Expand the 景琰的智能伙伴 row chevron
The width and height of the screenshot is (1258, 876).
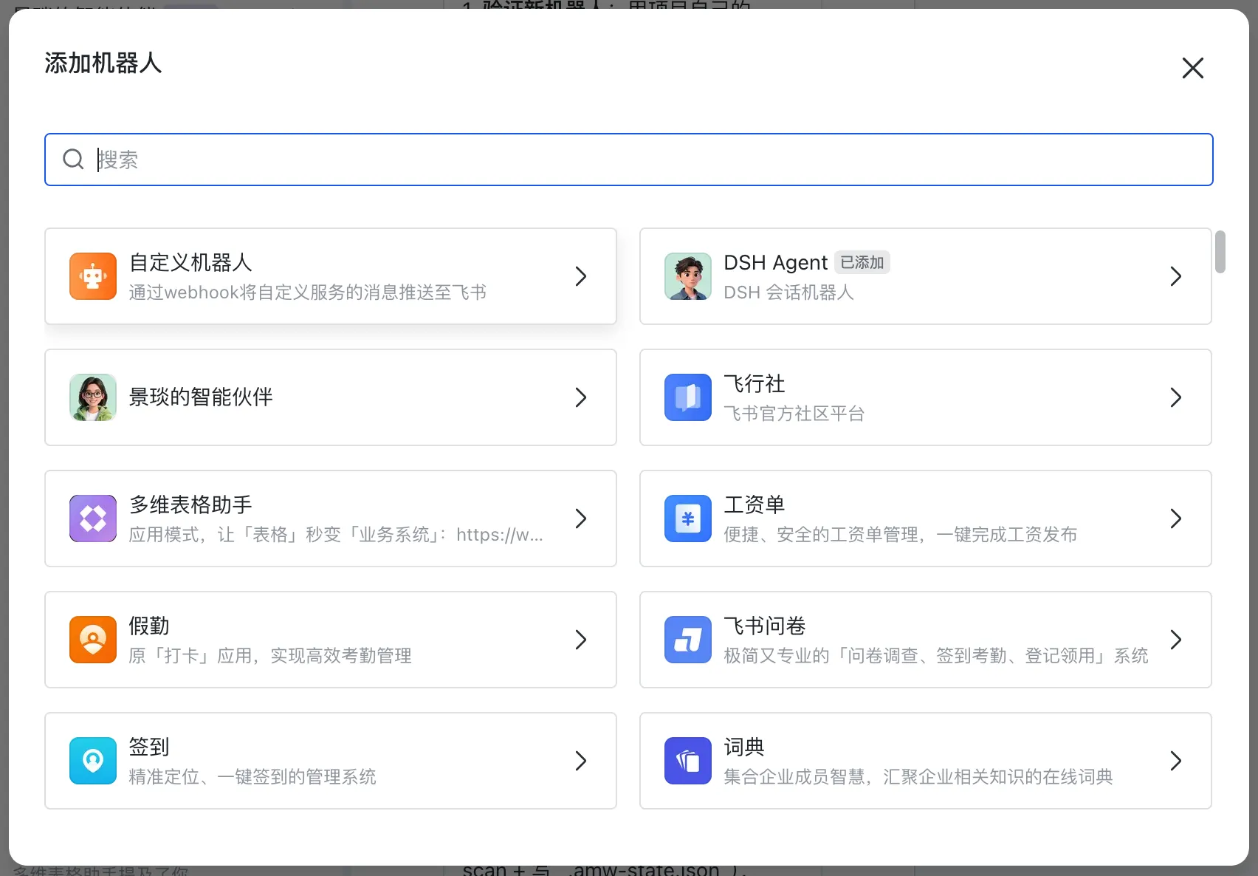[581, 397]
